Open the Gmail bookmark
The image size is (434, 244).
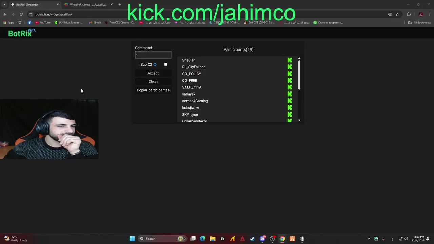coord(95,23)
